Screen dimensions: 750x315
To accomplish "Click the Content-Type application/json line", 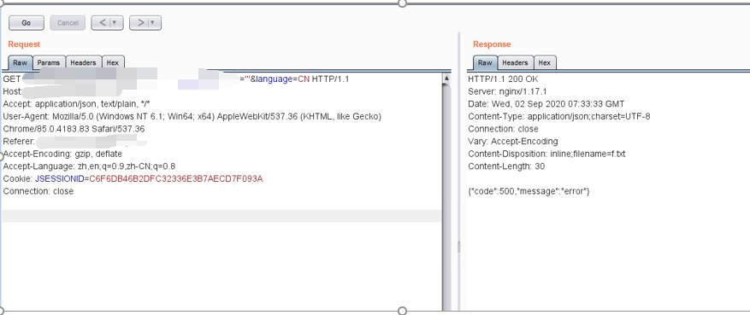I will point(558,116).
